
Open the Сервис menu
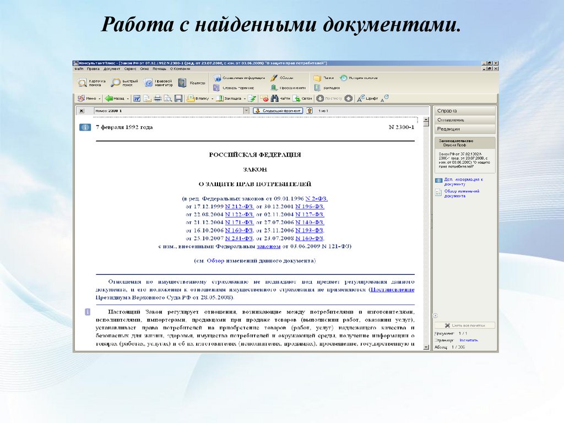[130, 69]
